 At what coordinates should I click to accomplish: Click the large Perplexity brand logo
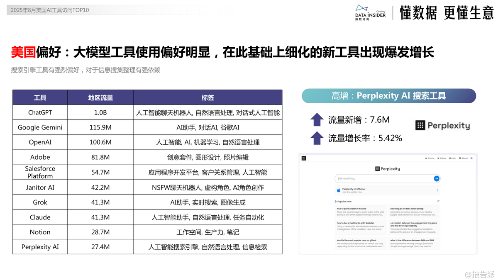(442, 125)
